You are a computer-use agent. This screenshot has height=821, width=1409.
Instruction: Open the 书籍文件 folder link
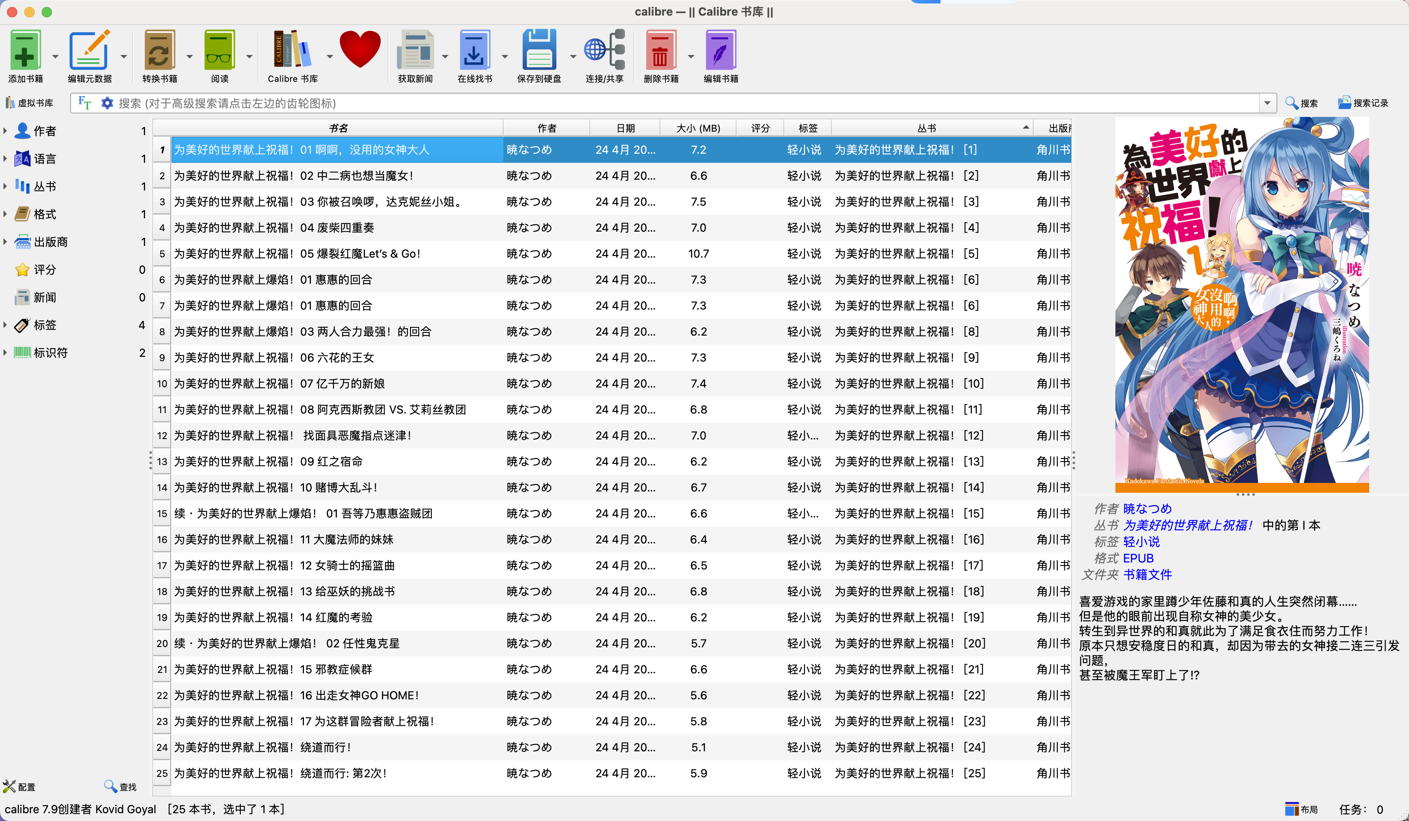click(1147, 574)
